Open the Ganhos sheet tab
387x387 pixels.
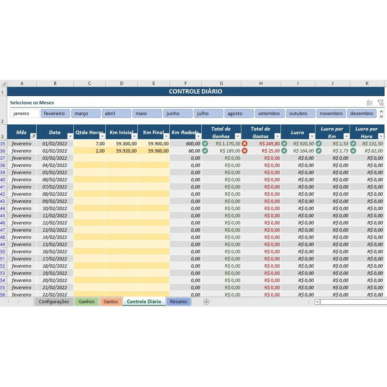coord(87,302)
